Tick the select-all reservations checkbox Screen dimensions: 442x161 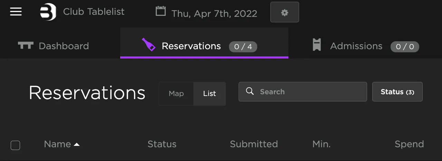click(16, 145)
